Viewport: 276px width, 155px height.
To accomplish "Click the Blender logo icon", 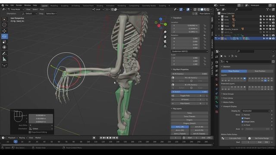I will coord(3,6).
